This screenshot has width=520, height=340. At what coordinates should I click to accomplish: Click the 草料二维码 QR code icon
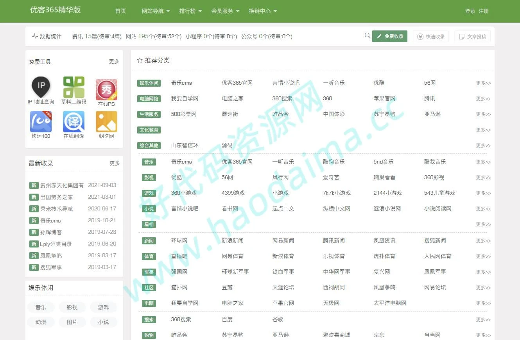coord(74,87)
